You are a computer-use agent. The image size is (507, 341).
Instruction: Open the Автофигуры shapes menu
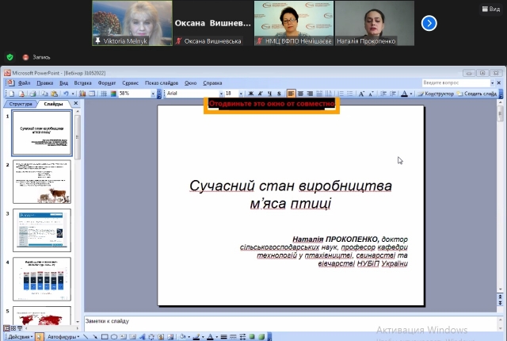[x=63, y=337]
